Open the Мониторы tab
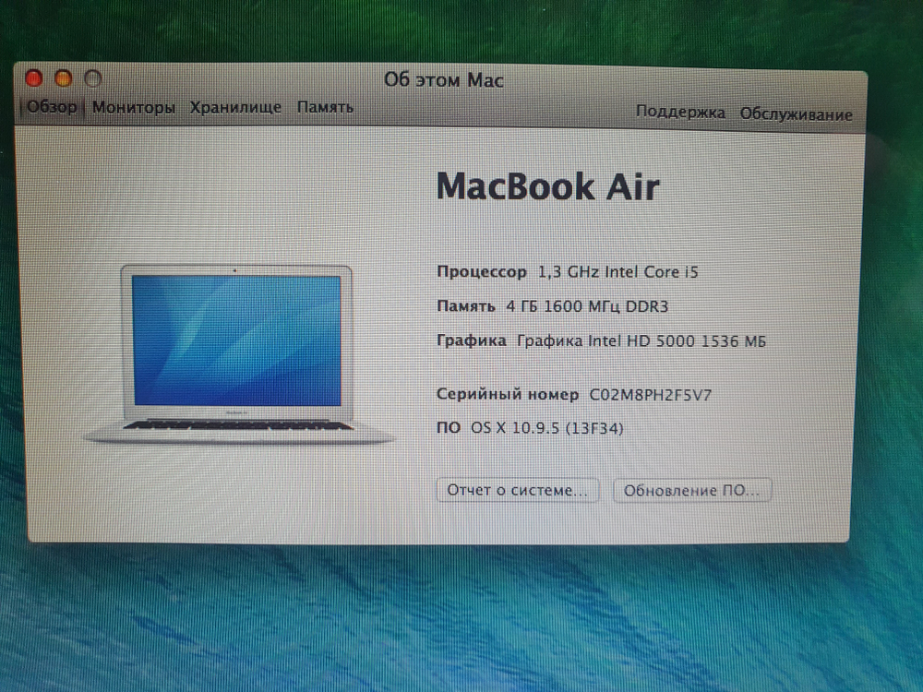 [x=135, y=107]
